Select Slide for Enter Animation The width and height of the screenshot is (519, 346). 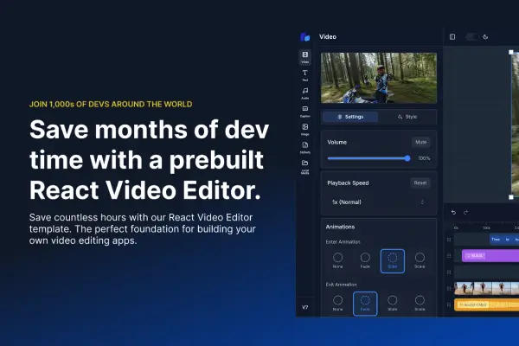[x=392, y=261]
